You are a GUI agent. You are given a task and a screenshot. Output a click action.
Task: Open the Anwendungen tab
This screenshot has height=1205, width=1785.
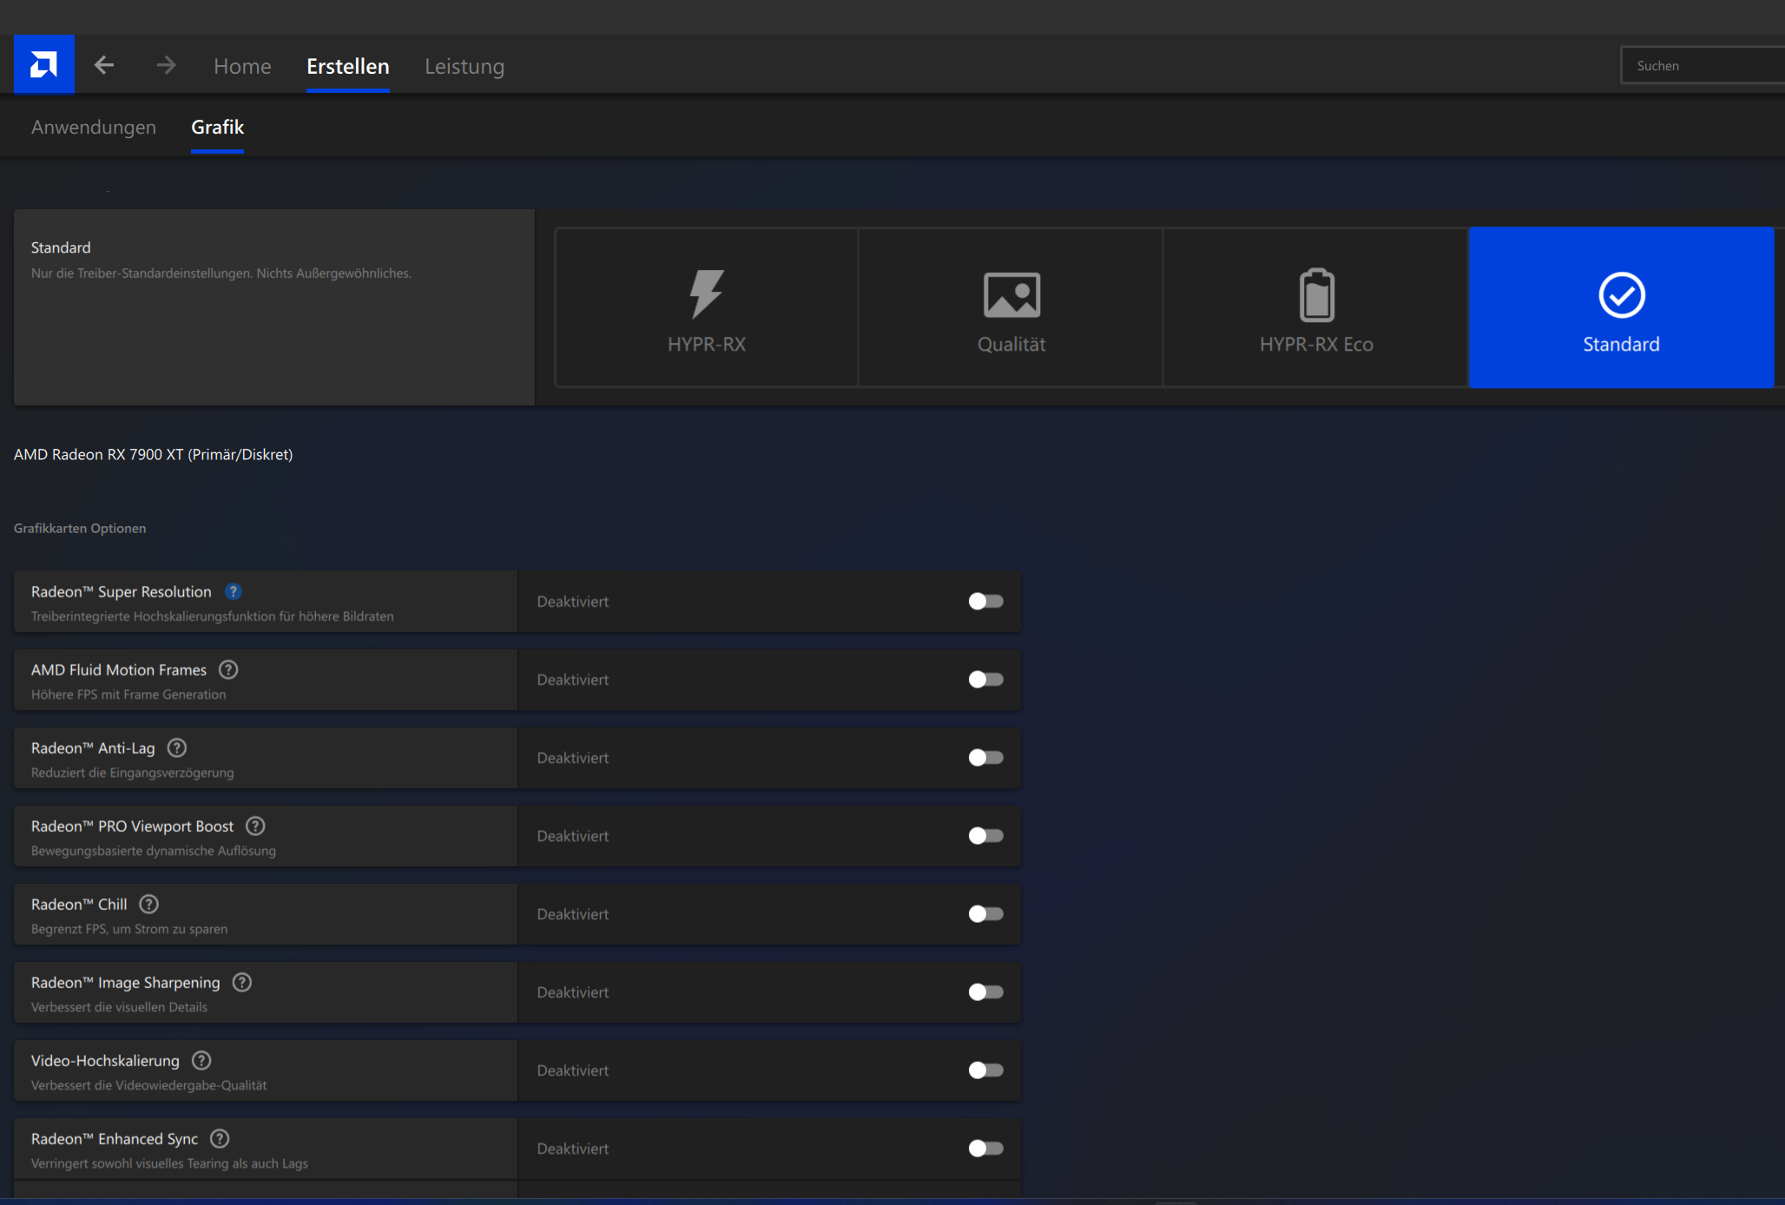tap(93, 127)
